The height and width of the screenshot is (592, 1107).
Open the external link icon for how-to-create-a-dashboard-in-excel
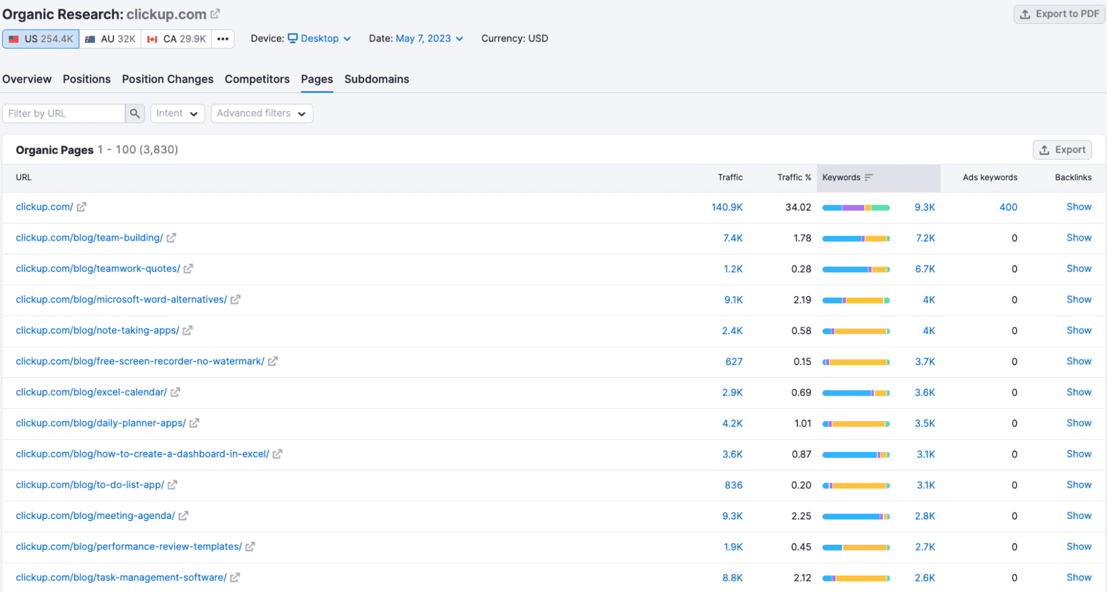tap(277, 454)
